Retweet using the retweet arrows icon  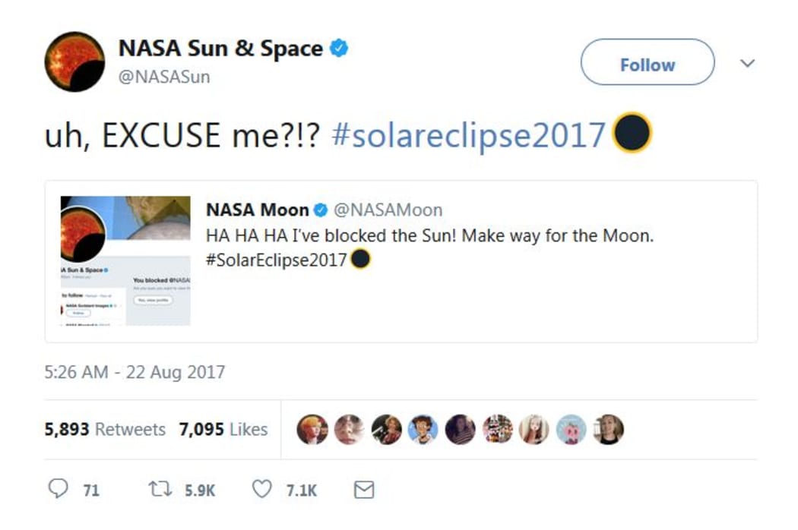click(160, 489)
